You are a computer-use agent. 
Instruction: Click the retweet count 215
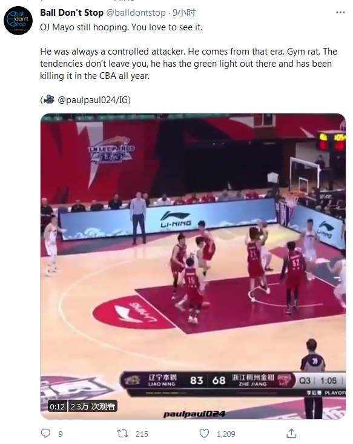[x=142, y=434]
